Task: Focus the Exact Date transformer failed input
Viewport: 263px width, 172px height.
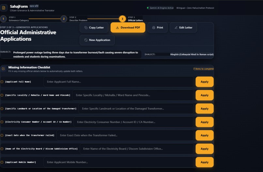Action: [125, 135]
